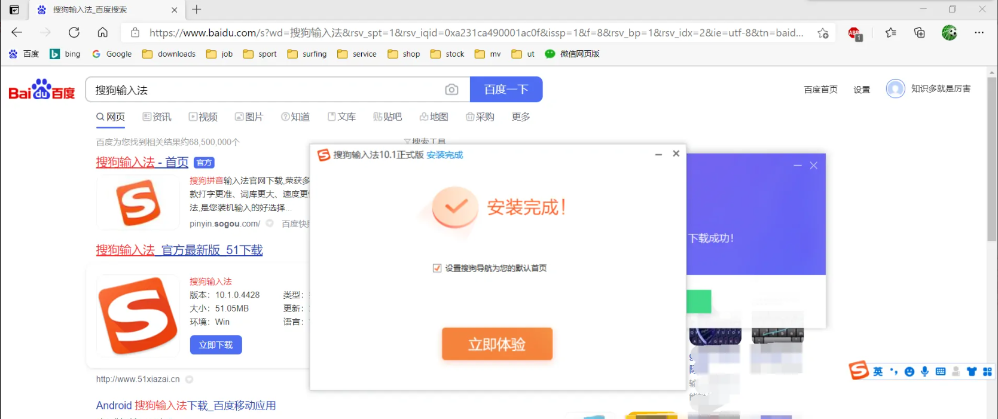Open soft keyboard on Sogou toolbar
This screenshot has width=998, height=419.
[x=941, y=372]
